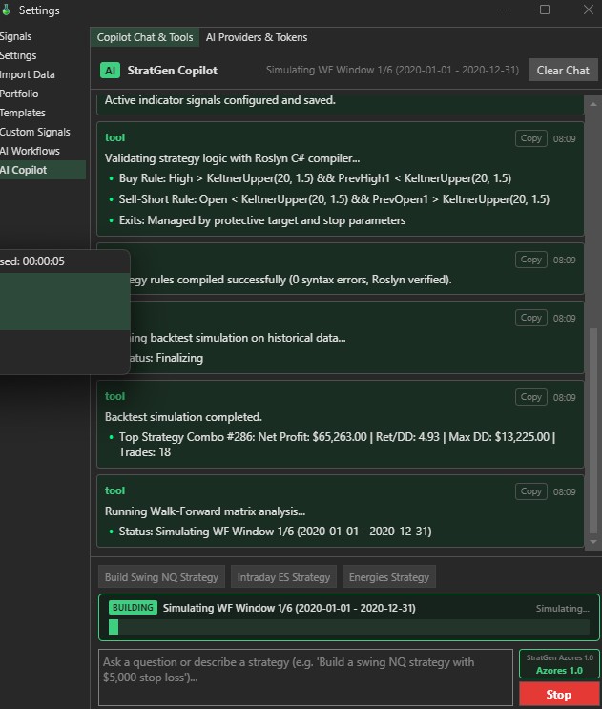Copy the compiled successfully message
The image size is (602, 709).
click(x=531, y=260)
